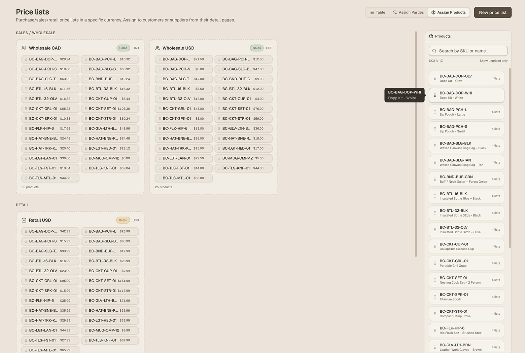Grab the drag handle of BC-BND-BUF-GRN product card
525x353 pixels.
[435, 179]
